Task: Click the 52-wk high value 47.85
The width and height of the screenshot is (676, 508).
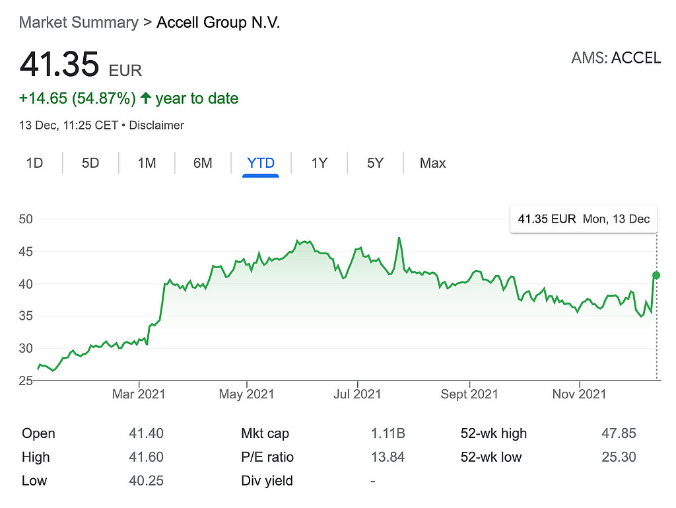Action: [619, 433]
